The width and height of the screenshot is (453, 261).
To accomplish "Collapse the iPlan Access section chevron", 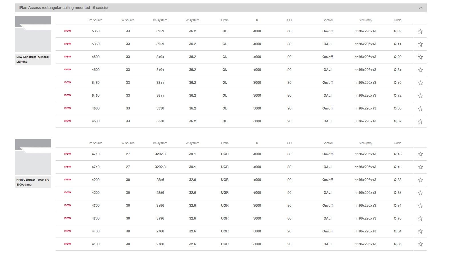I will click(420, 8).
